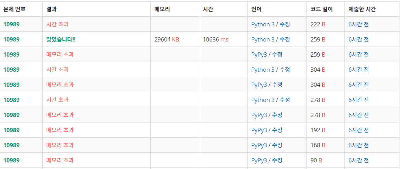Open problem 10989 in the PyPy3 278 B row

[x=12, y=115]
